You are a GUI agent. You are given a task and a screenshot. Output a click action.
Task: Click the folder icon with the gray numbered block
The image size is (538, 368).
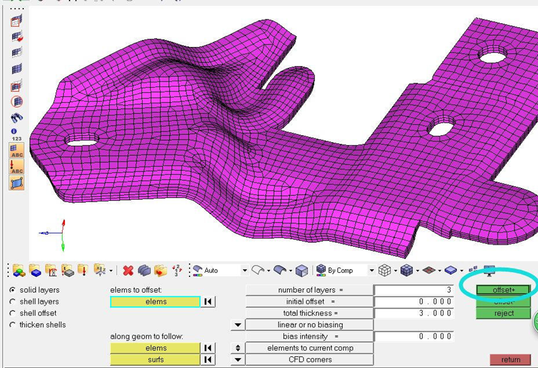pos(68,270)
